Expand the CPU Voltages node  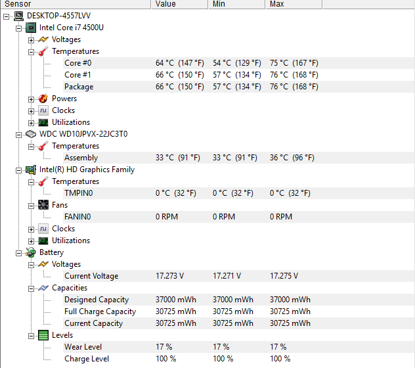click(31, 39)
